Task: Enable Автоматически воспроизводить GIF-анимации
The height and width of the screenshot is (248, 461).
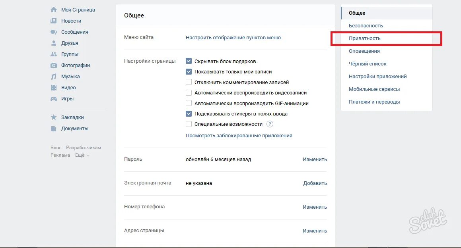Action: coord(189,103)
